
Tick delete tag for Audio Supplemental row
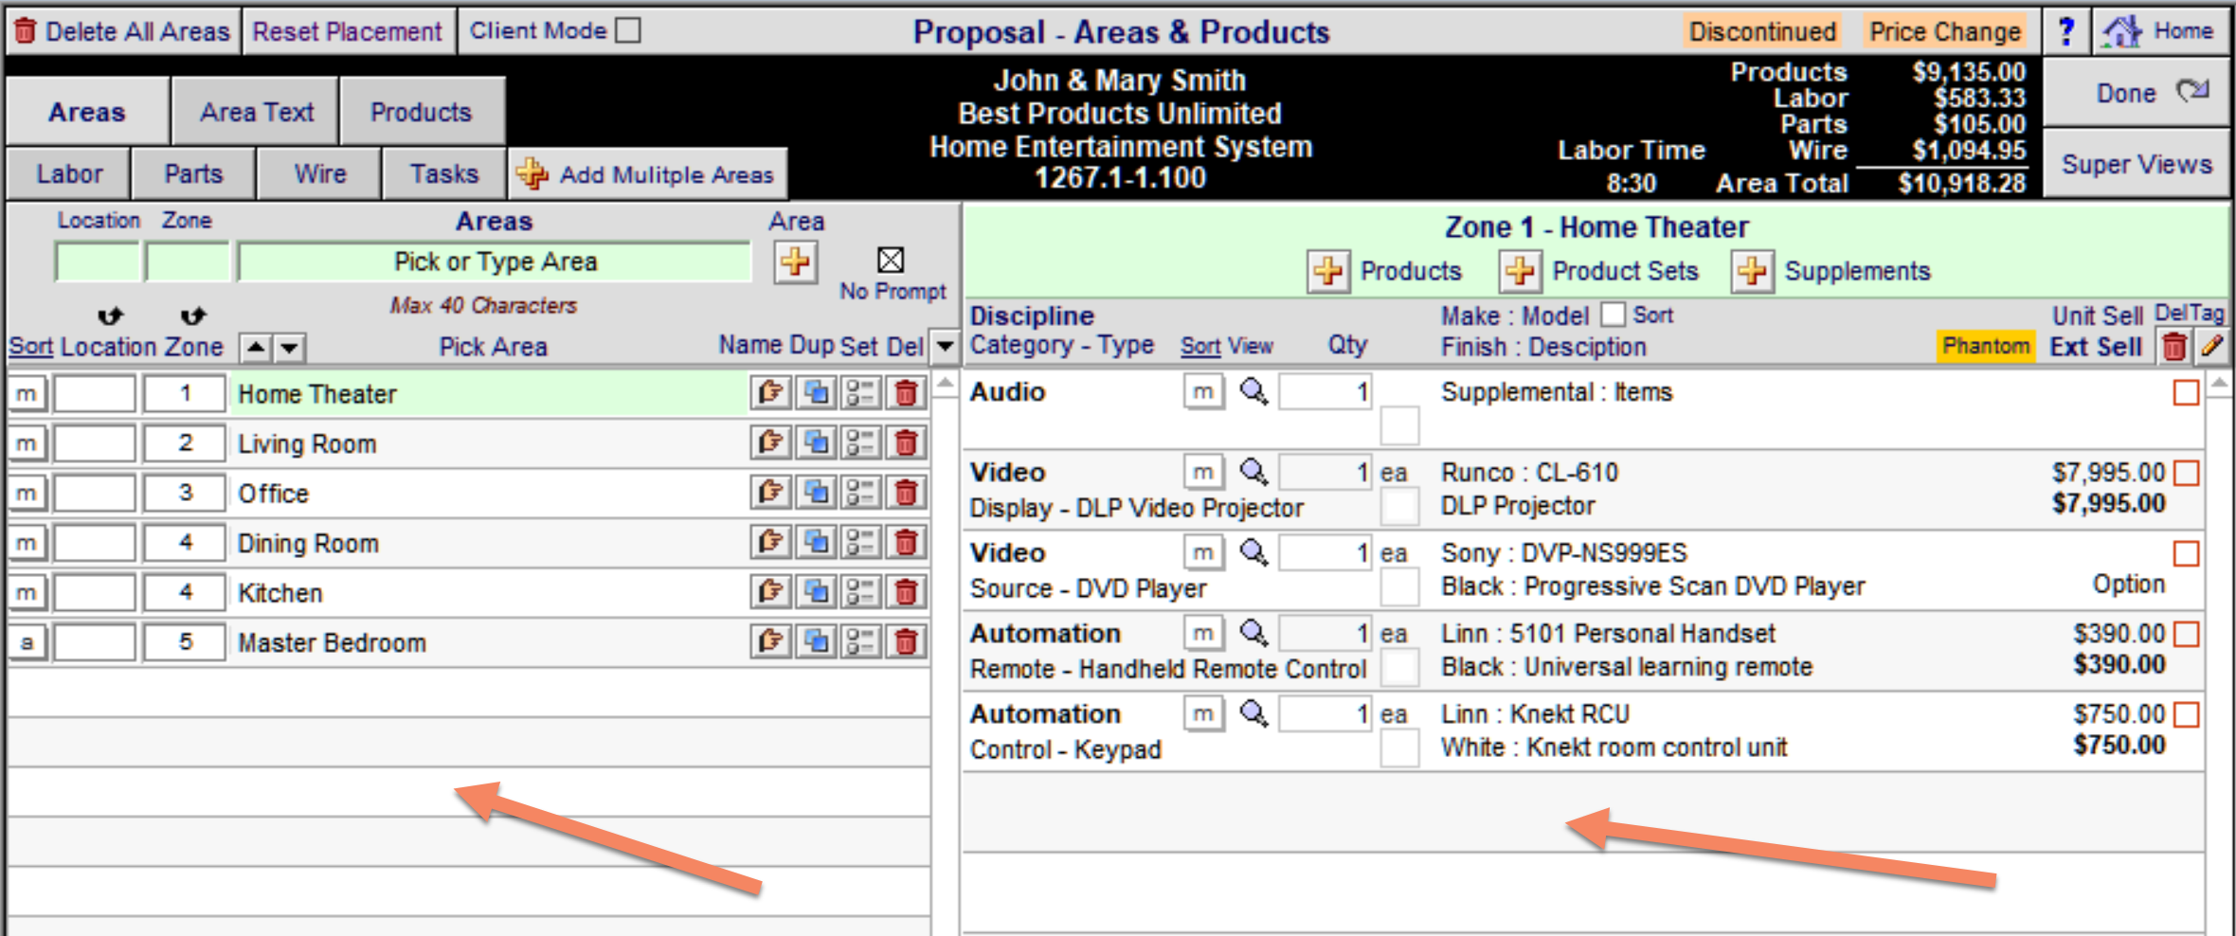click(2186, 392)
